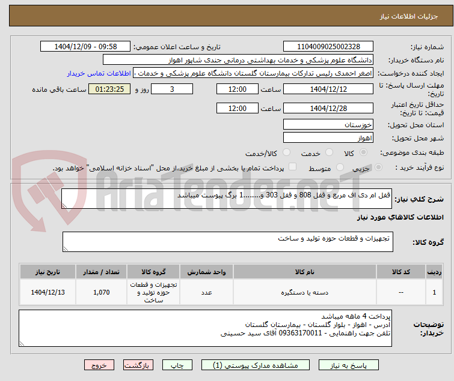Click the response deadline time 12:00 field
454x381 pixels.
(238, 89)
